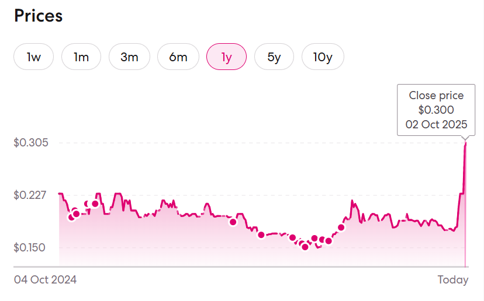Screen dimensions: 484x301
Task: Show 6m price history
Action: pyautogui.click(x=178, y=57)
